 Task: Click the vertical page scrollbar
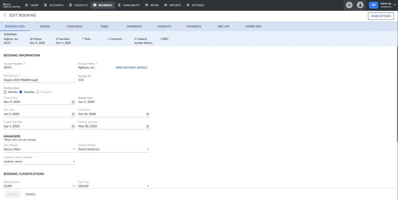[397, 94]
